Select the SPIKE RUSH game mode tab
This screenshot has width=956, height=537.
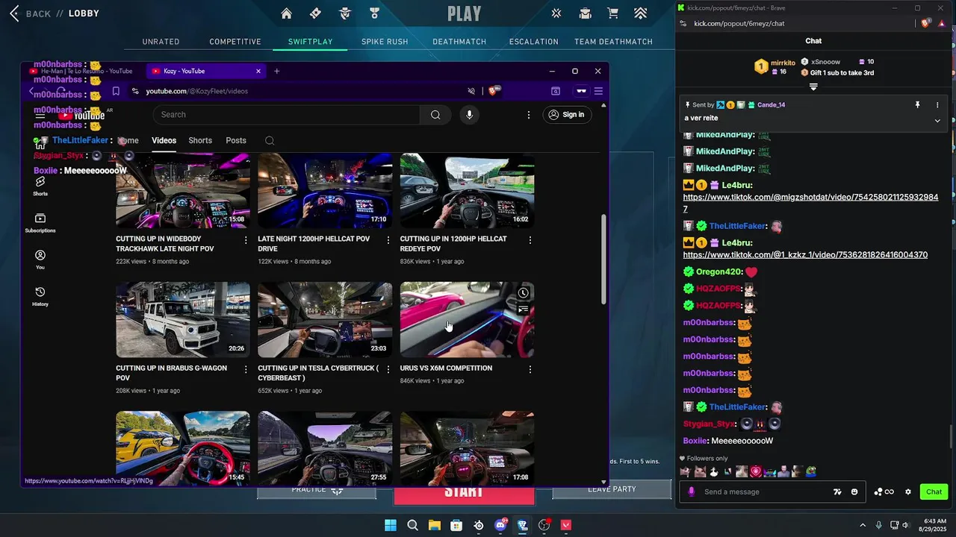pos(385,42)
